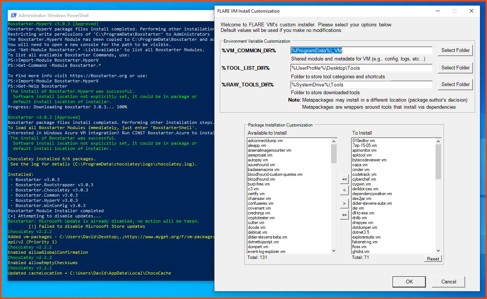The image size is (487, 299).
Task: Select 7zip-15-05.vm in To Install list
Action: 364,146
